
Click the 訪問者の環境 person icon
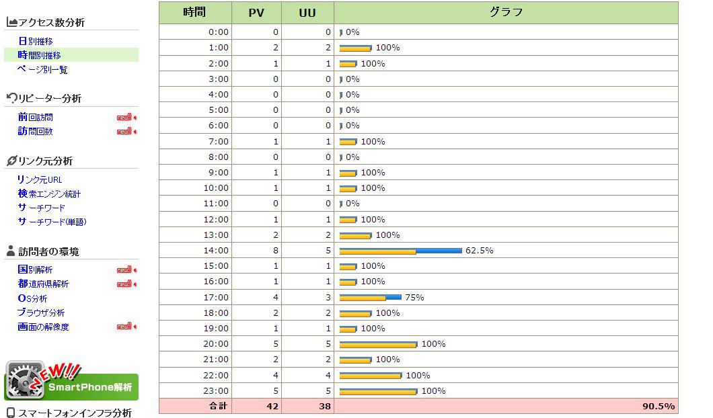[x=11, y=251]
